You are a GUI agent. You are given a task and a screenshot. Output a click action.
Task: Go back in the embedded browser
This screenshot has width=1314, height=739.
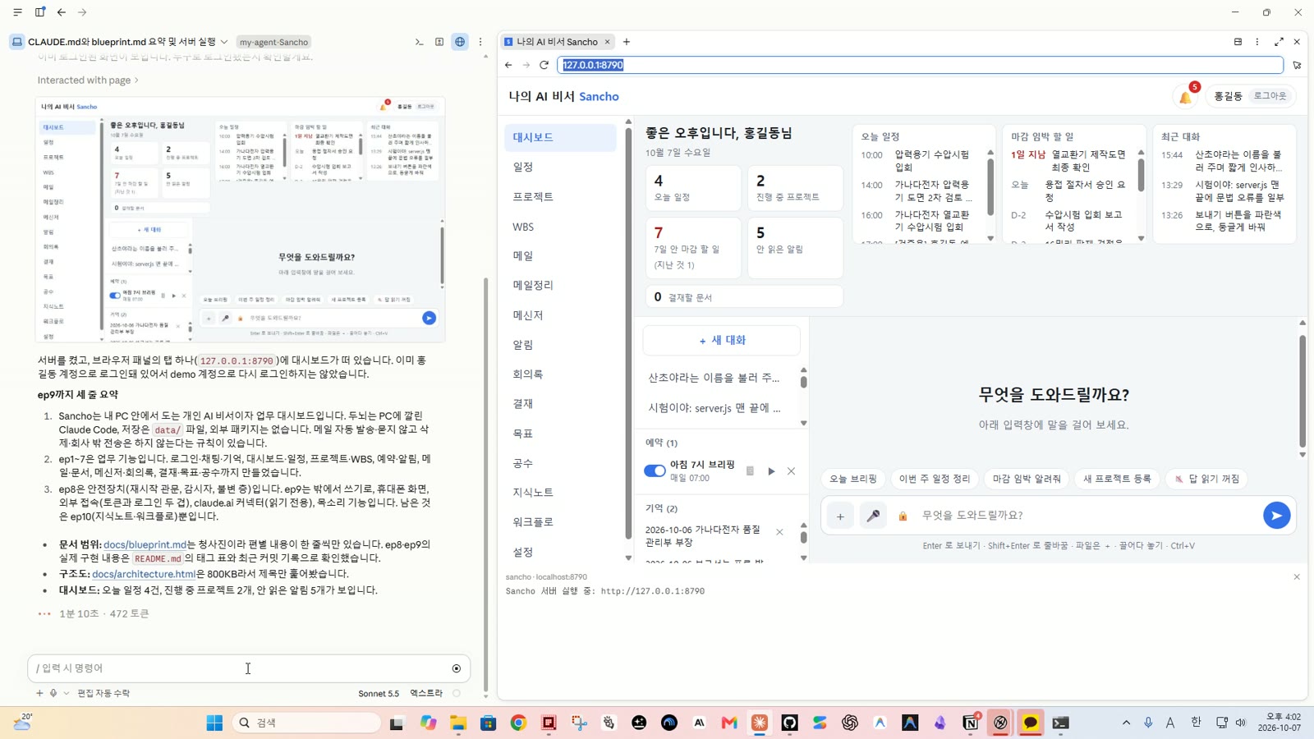pyautogui.click(x=508, y=65)
